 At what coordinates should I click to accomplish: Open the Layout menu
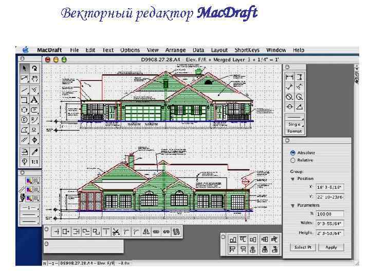219,50
